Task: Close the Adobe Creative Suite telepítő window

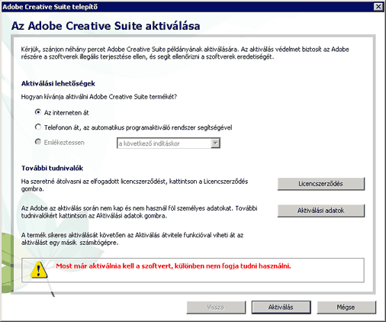Action: (378, 7)
